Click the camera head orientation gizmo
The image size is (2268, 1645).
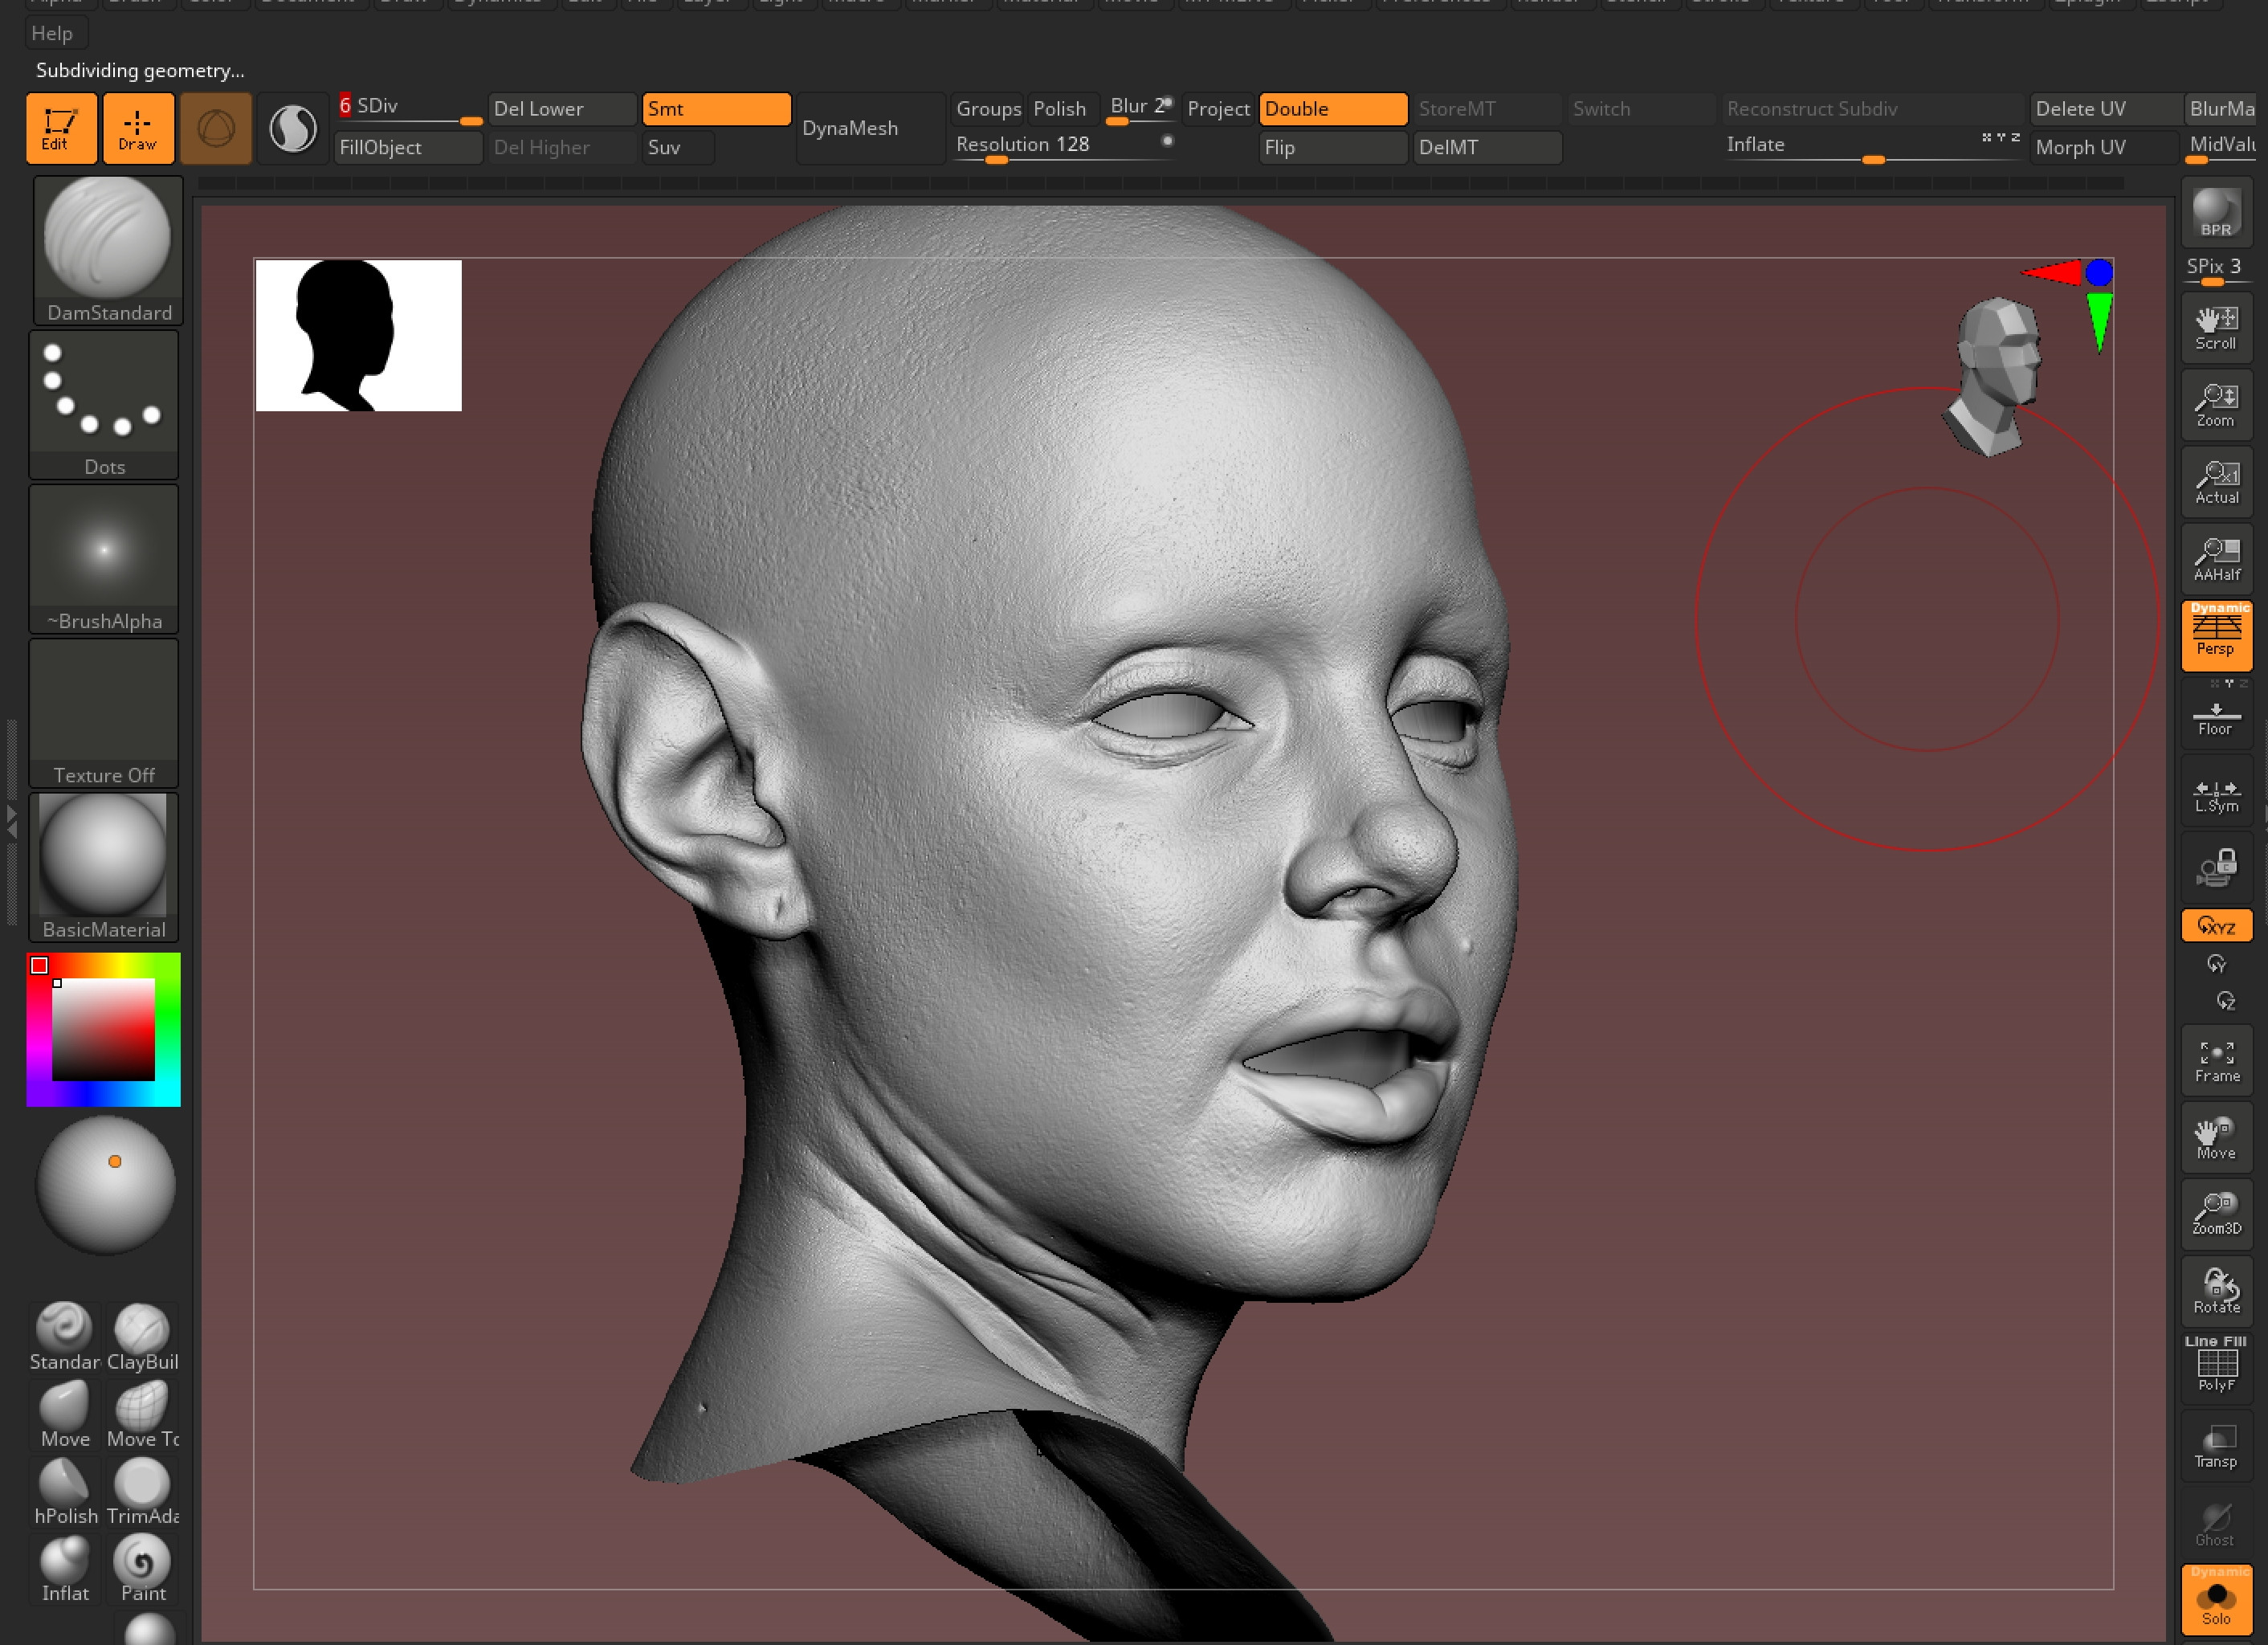1992,376
